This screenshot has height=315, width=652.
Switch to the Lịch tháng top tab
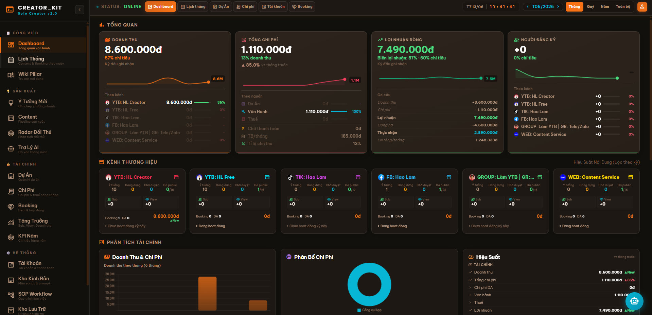193,7
